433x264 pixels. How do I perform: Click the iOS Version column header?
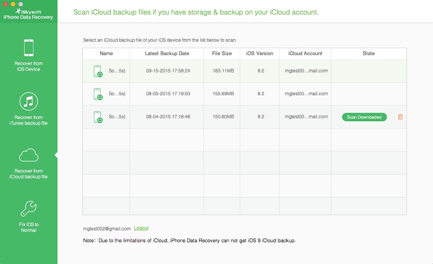coord(260,54)
